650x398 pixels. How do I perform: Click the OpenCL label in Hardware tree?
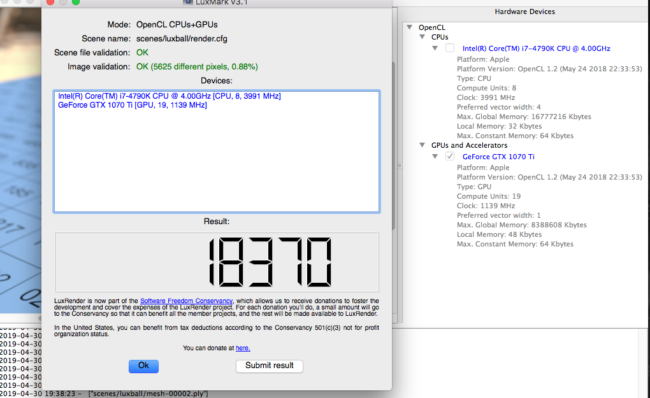(x=431, y=27)
